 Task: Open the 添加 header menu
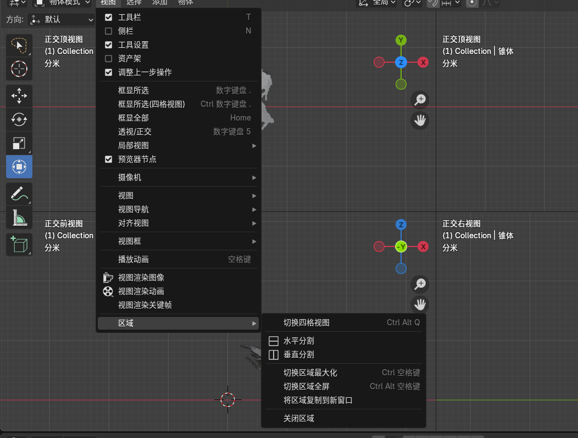(x=160, y=3)
